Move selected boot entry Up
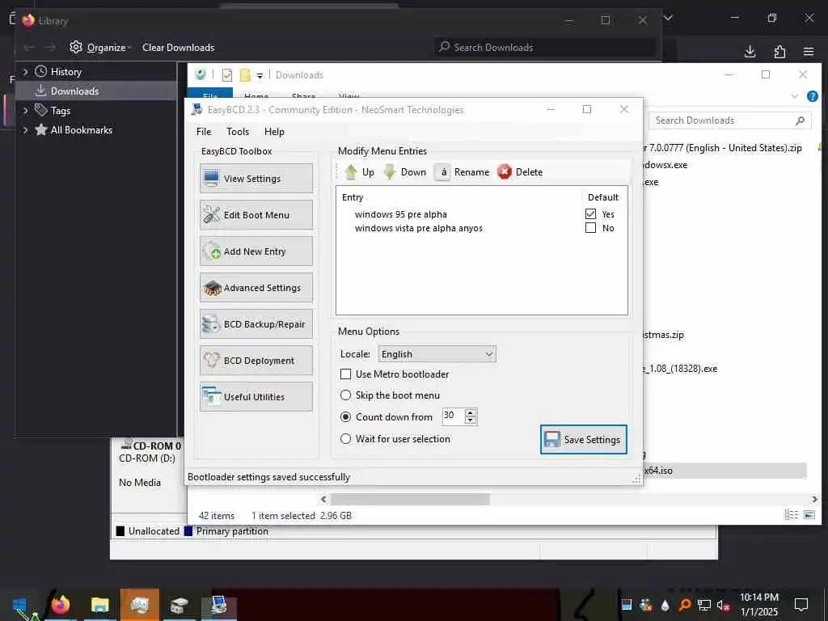This screenshot has height=621, width=828. pyautogui.click(x=359, y=172)
